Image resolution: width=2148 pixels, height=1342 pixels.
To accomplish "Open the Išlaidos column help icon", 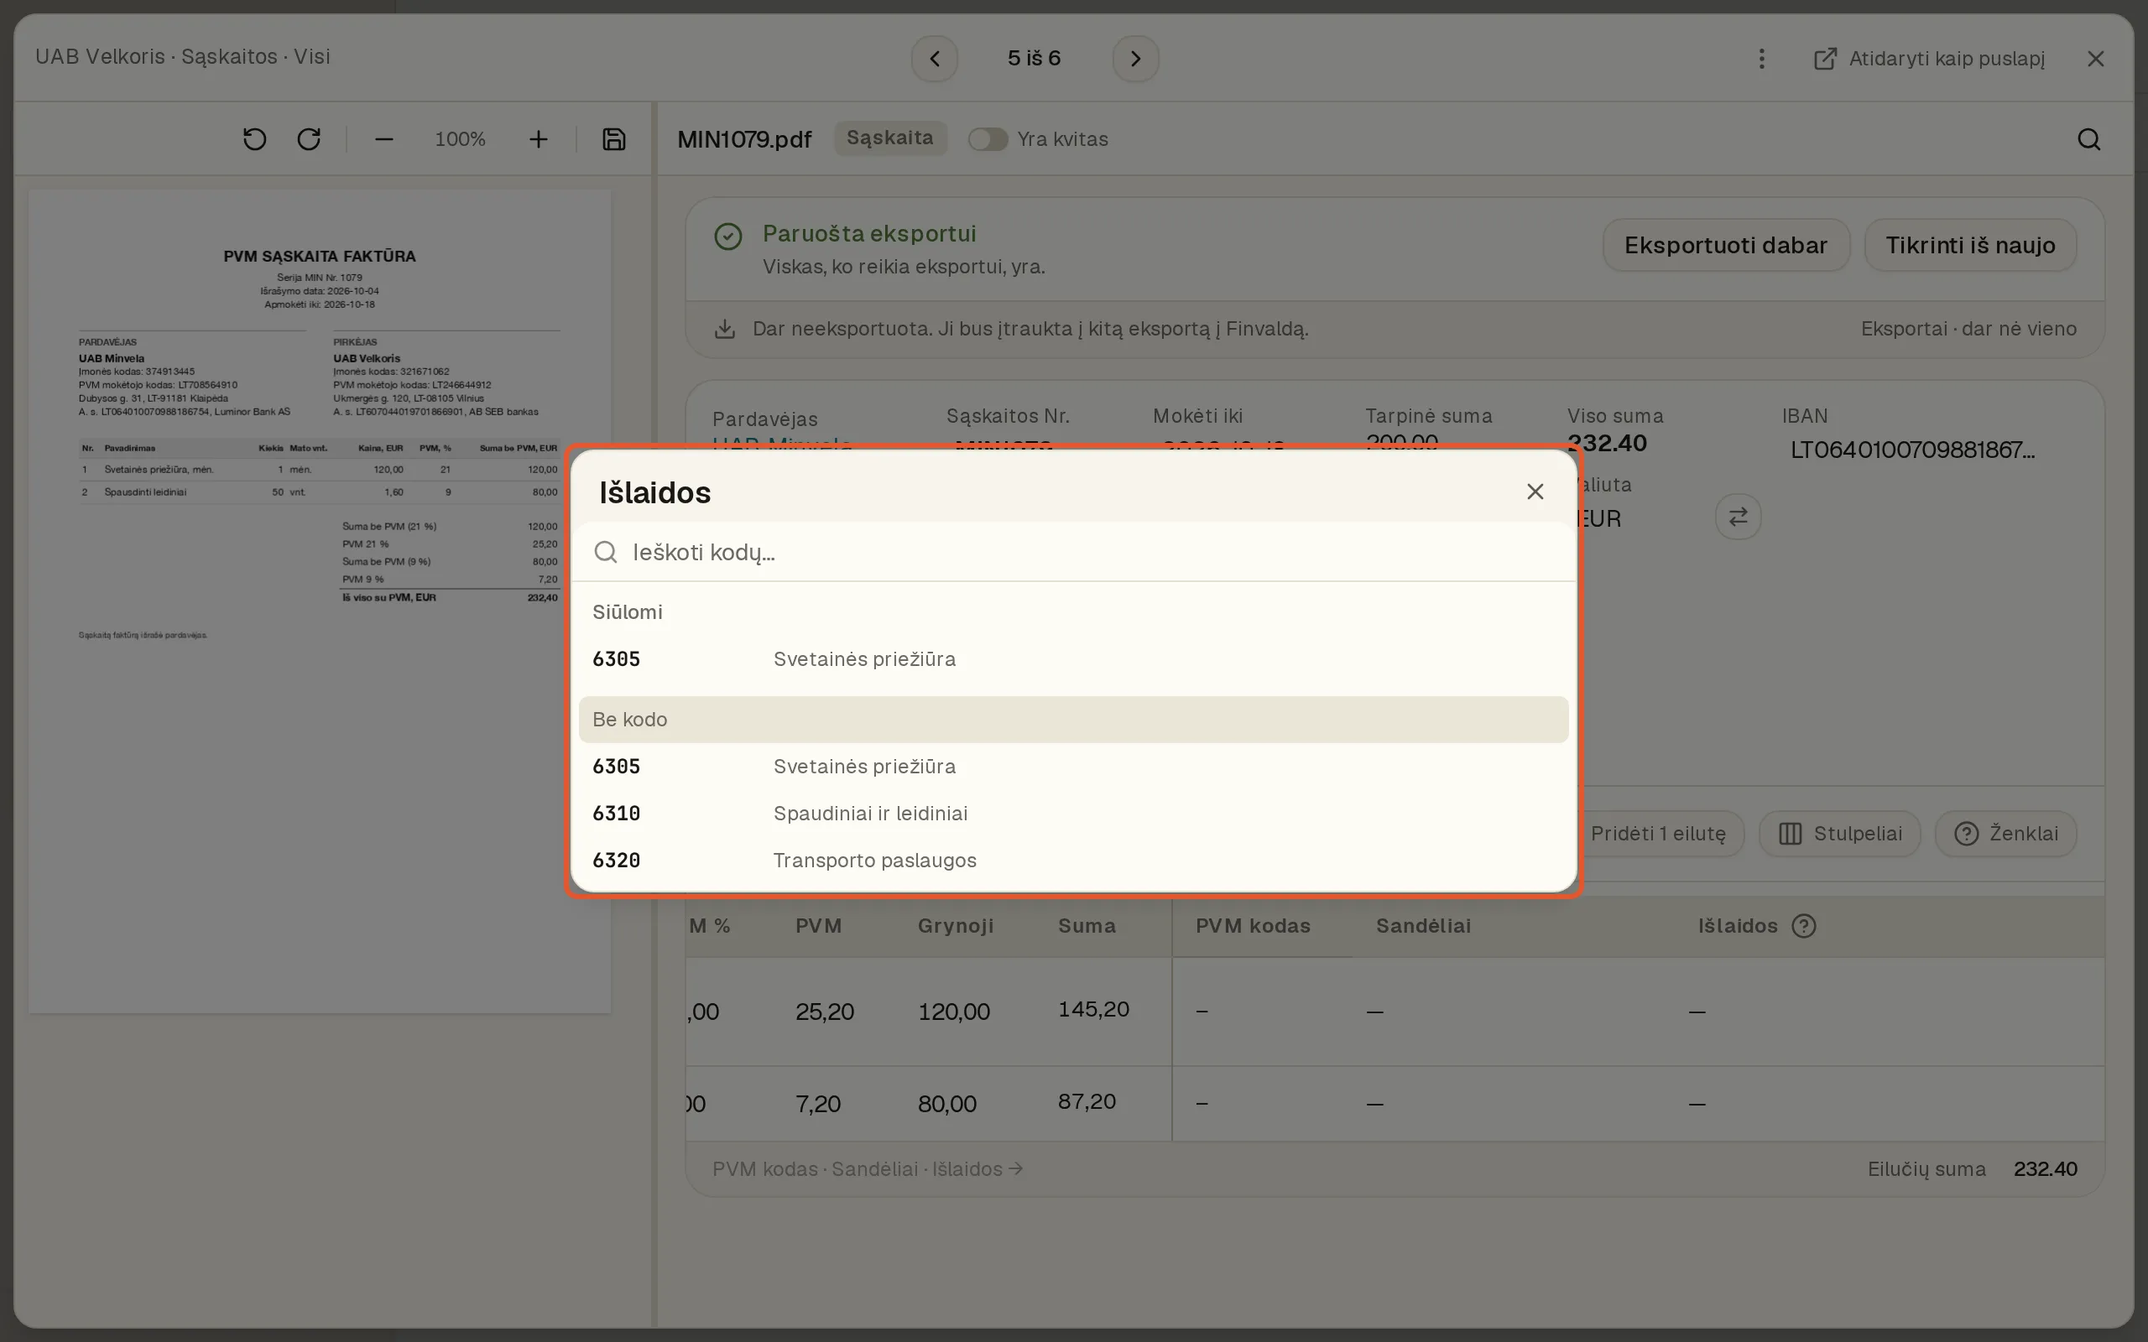I will 1804,926.
